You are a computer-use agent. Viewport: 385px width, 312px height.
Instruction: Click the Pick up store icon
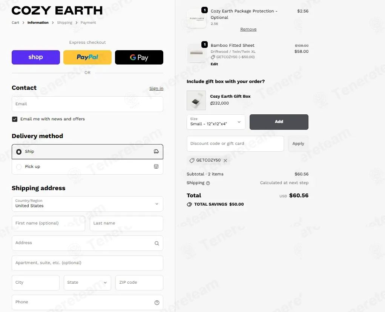[156, 167]
